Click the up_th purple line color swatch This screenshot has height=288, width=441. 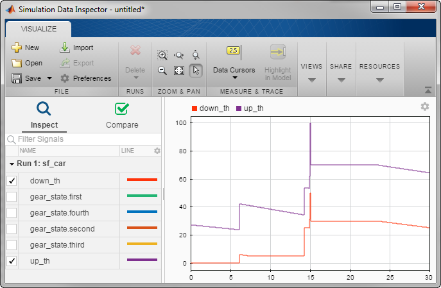(x=142, y=260)
